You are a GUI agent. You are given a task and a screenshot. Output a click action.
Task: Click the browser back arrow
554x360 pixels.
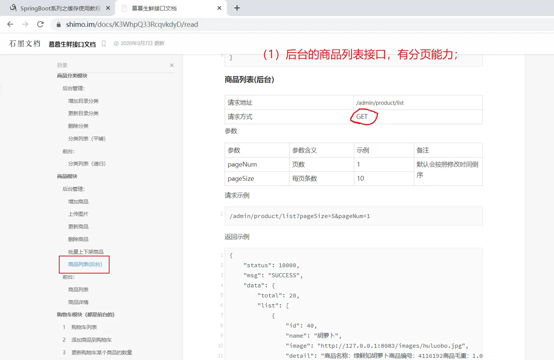pos(10,24)
